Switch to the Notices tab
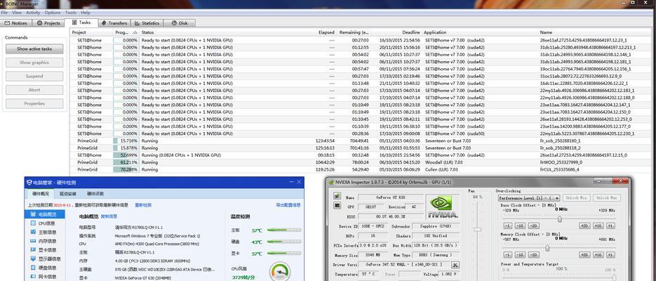This screenshot has width=656, height=281. point(16,23)
